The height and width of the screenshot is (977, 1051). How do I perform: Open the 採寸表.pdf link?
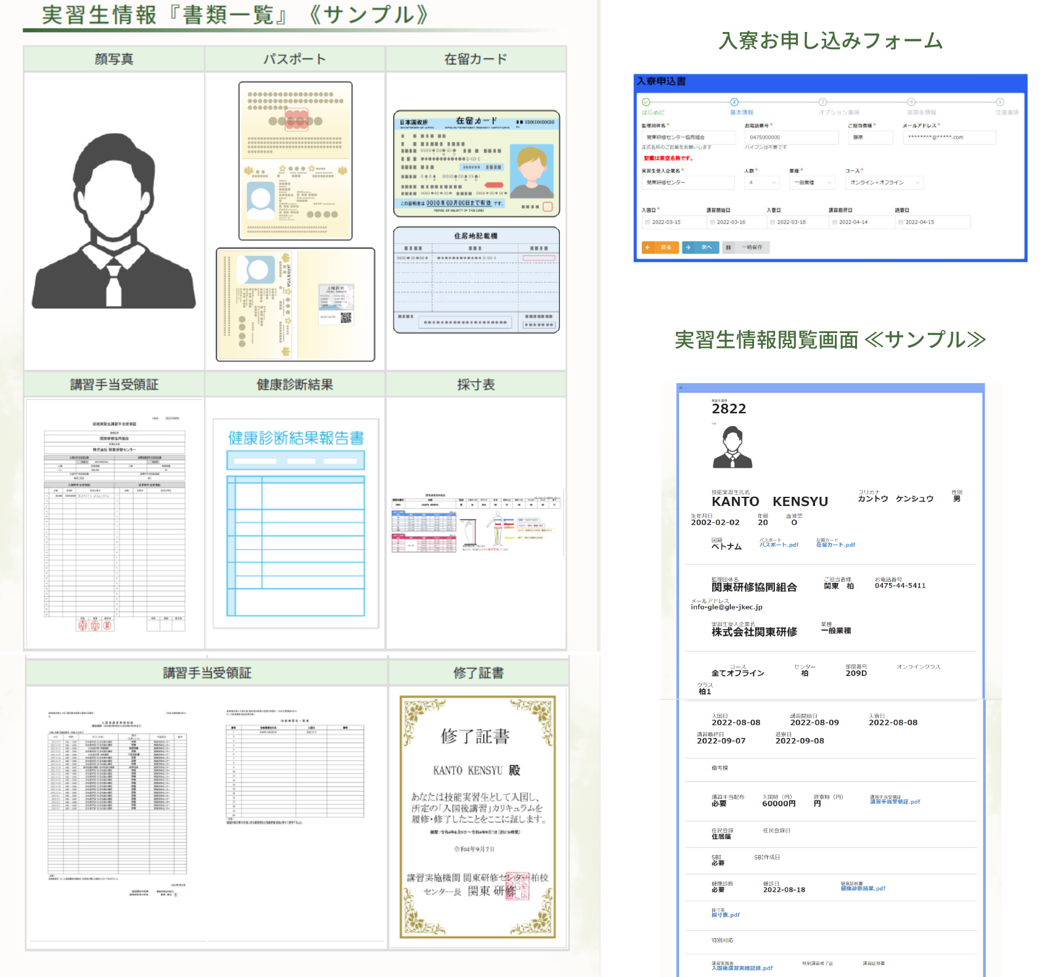(x=726, y=915)
